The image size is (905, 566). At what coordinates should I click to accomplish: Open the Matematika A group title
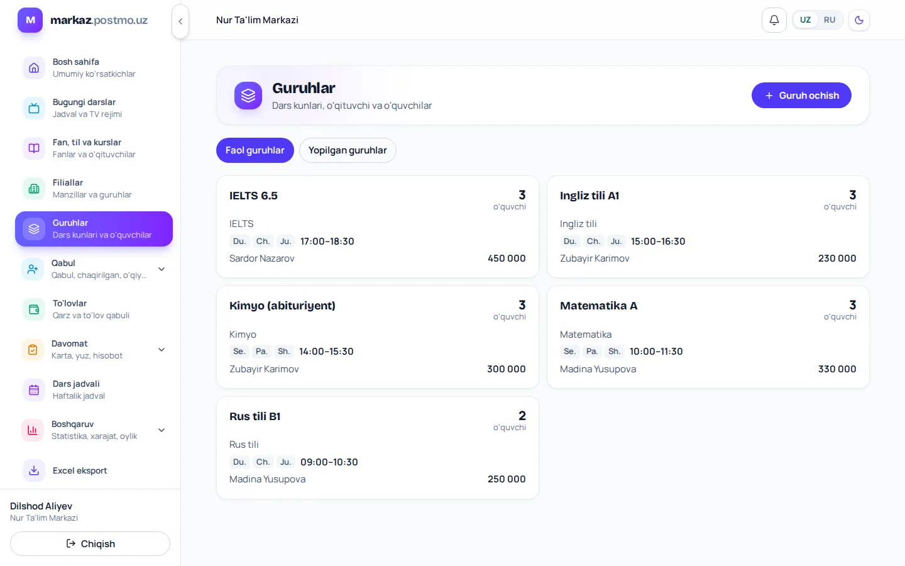598,306
